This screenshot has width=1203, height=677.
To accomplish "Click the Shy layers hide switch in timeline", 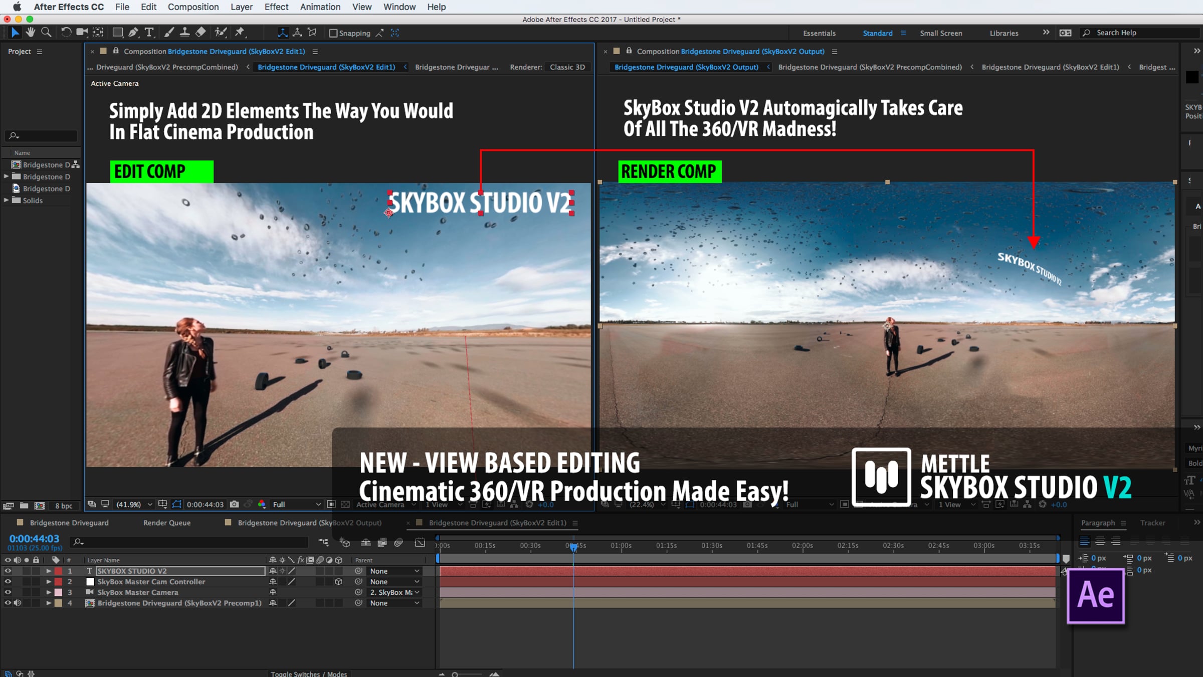I will click(366, 542).
